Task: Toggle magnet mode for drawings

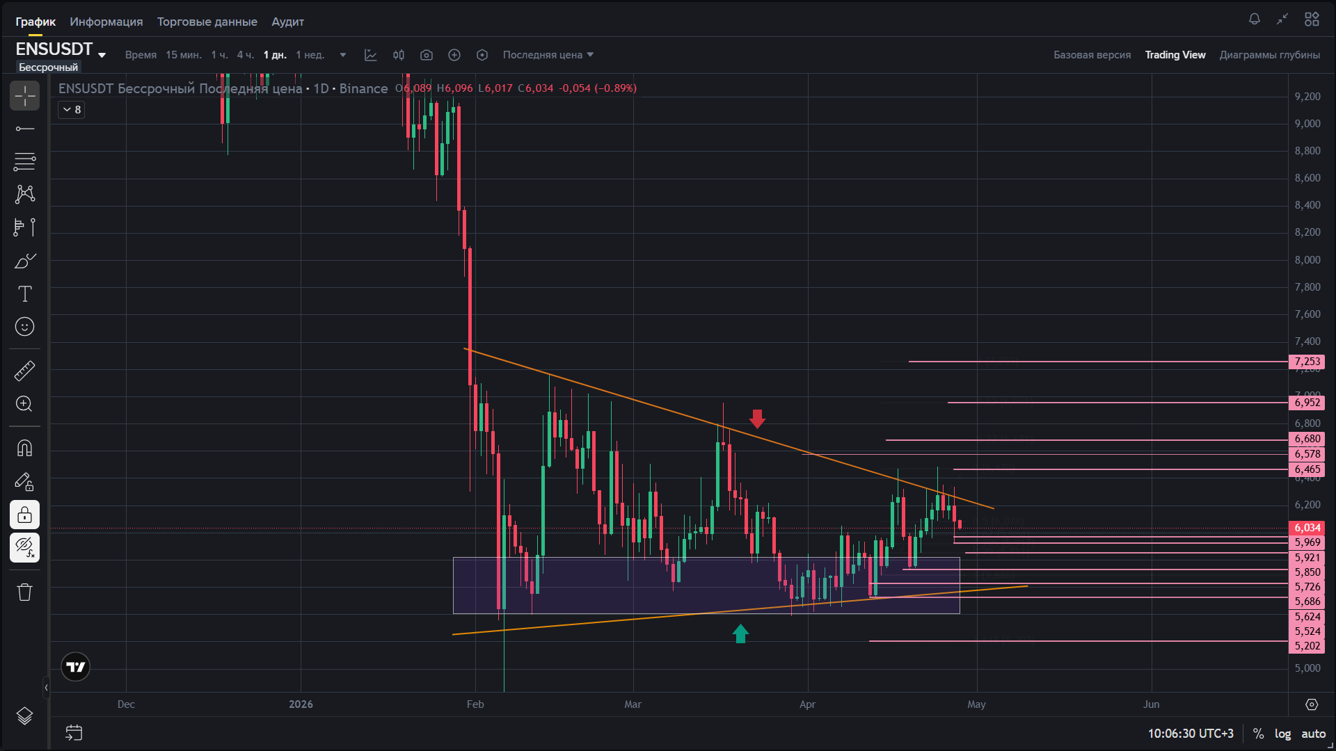Action: [24, 449]
